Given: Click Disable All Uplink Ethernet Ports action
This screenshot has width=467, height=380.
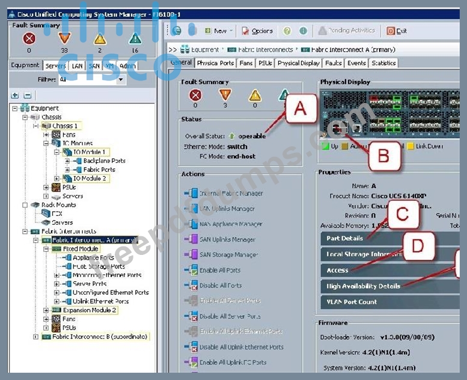Looking at the screenshot, I should 234,347.
